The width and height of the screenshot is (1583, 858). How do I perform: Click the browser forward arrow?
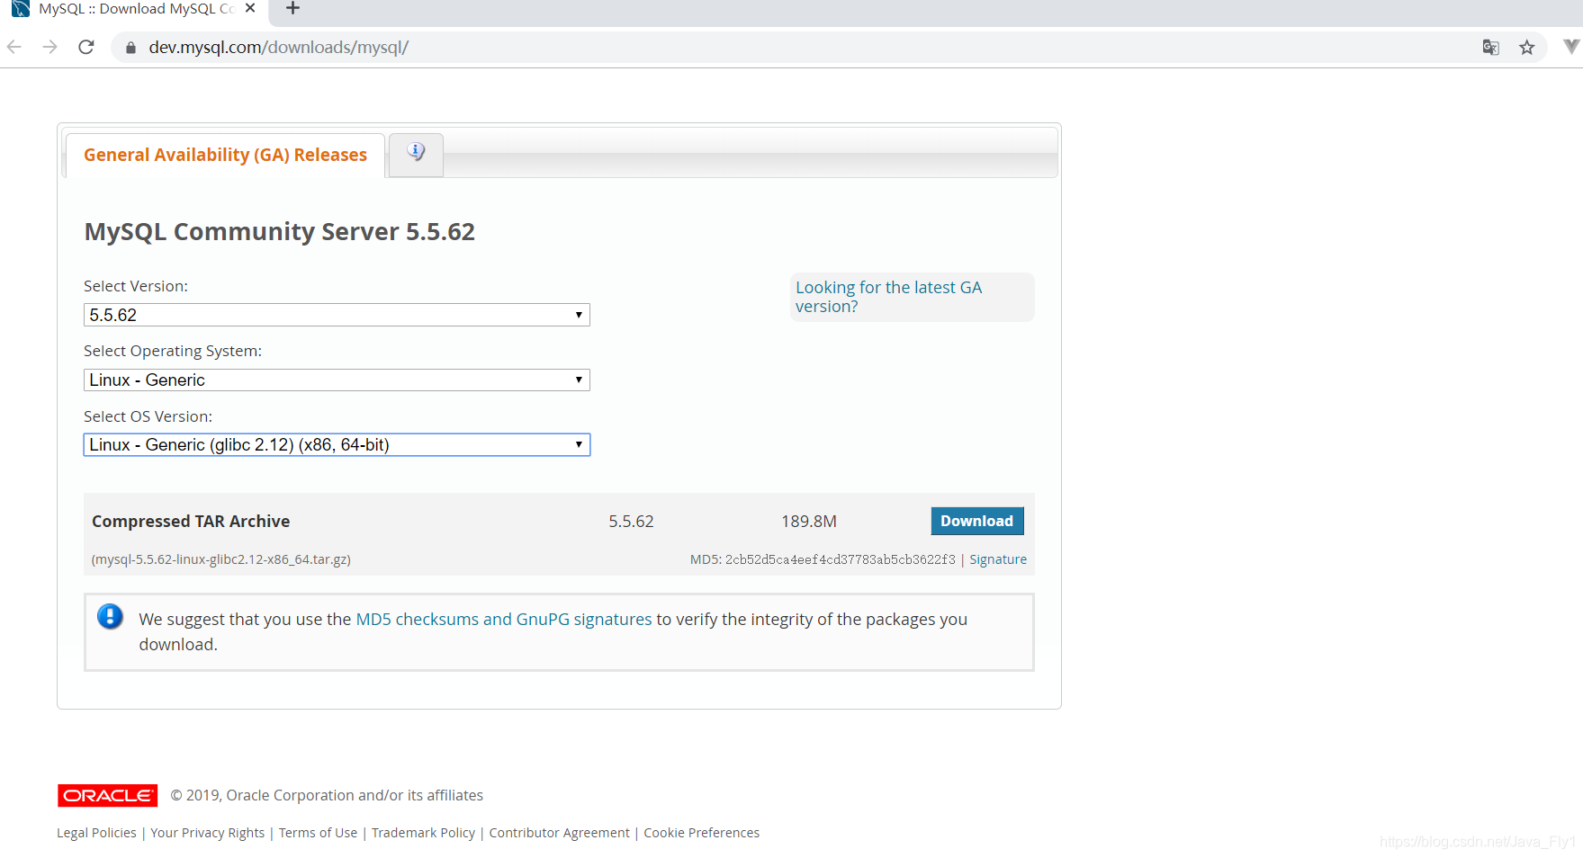(50, 47)
